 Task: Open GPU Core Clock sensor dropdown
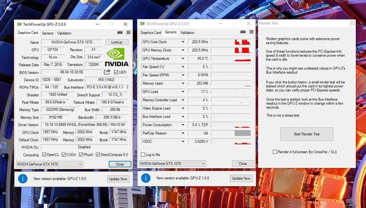coord(183,42)
